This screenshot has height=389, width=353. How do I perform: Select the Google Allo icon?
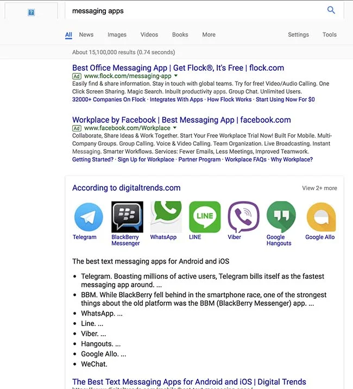320,217
